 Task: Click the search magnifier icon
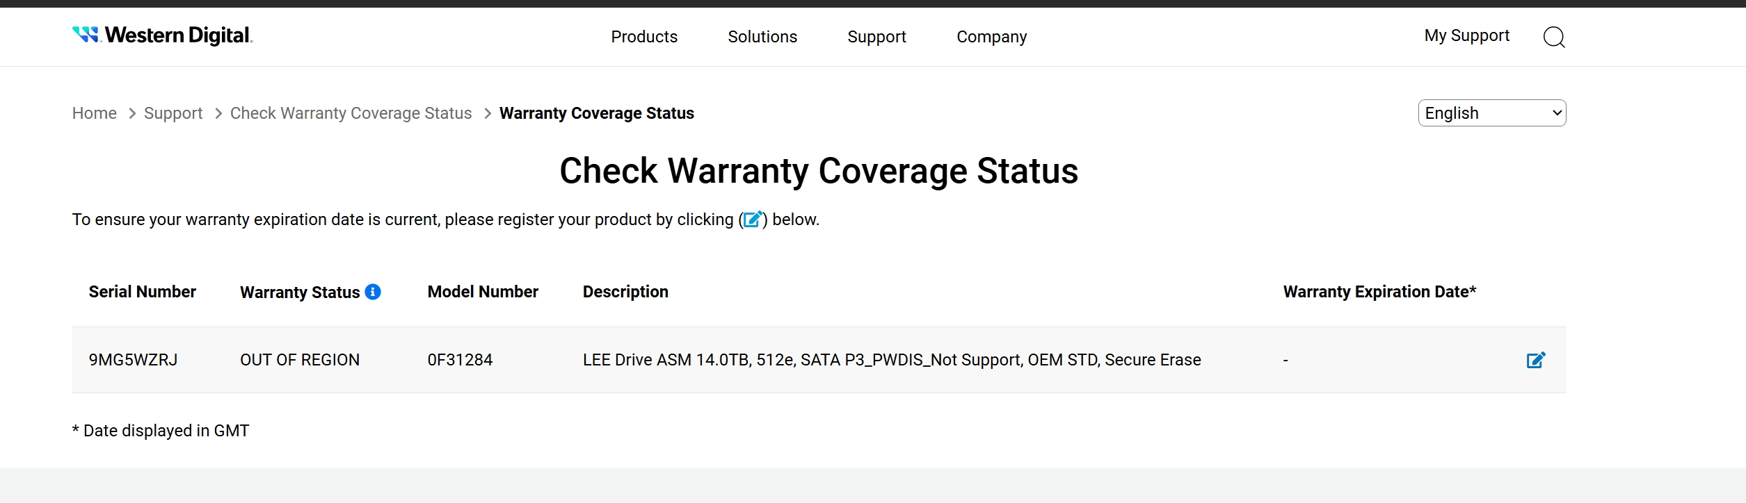1553,37
